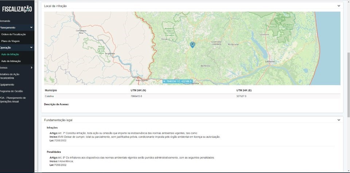This screenshot has height=173, width=350.
Task: Click the blue location marker on the map
Action: pos(192,45)
